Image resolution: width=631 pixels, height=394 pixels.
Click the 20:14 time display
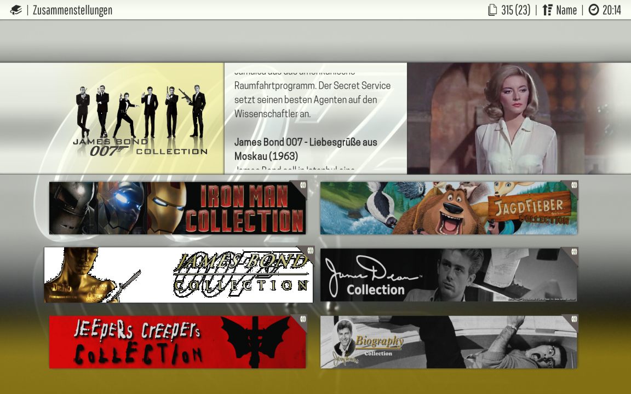(612, 10)
